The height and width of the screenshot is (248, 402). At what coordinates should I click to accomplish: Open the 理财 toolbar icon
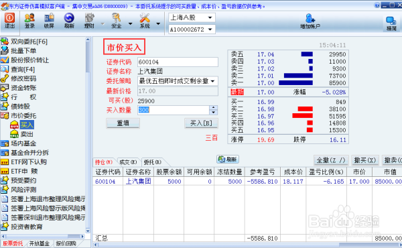click(x=90, y=21)
